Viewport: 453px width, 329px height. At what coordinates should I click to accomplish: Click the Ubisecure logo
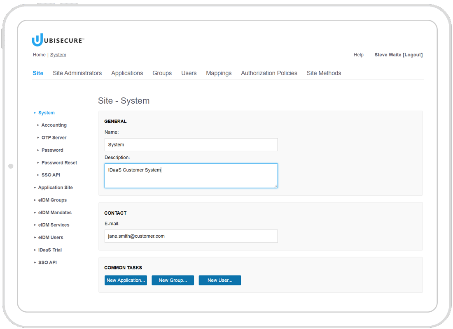pyautogui.click(x=58, y=40)
